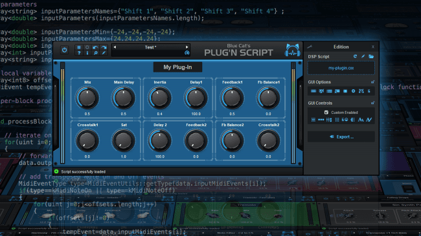Click the Main Delay knob

click(x=124, y=98)
